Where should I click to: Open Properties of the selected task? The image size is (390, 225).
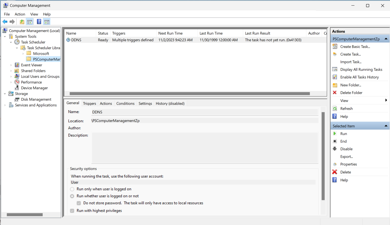pyautogui.click(x=348, y=164)
